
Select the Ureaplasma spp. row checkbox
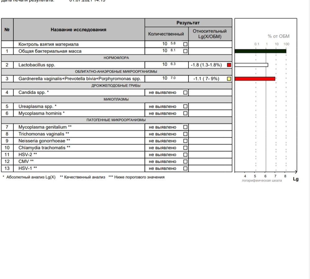point(185,106)
